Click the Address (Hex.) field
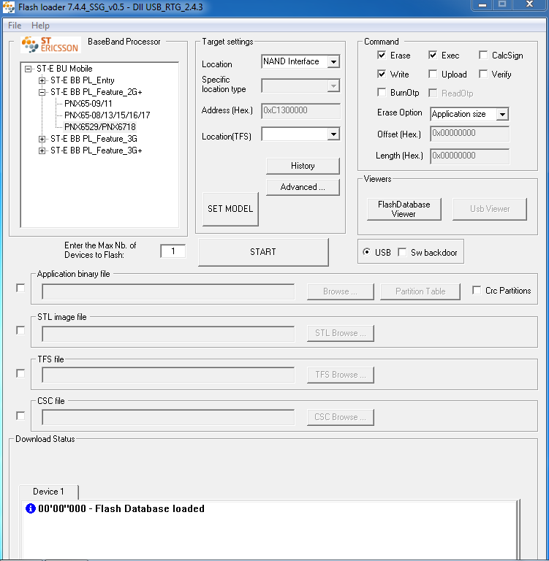The image size is (549, 561). coord(301,110)
